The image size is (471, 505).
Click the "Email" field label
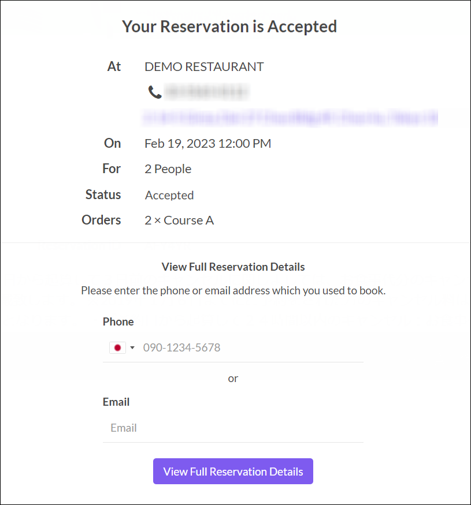pyautogui.click(x=116, y=402)
